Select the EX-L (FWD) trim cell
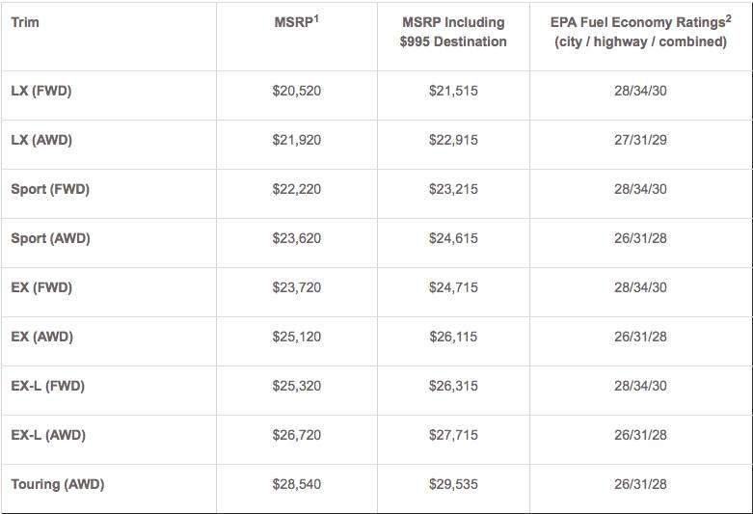This screenshot has height=514, width=753. click(x=48, y=386)
